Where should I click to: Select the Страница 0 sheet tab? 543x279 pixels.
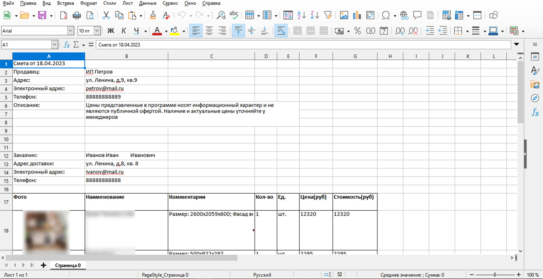coord(68,265)
